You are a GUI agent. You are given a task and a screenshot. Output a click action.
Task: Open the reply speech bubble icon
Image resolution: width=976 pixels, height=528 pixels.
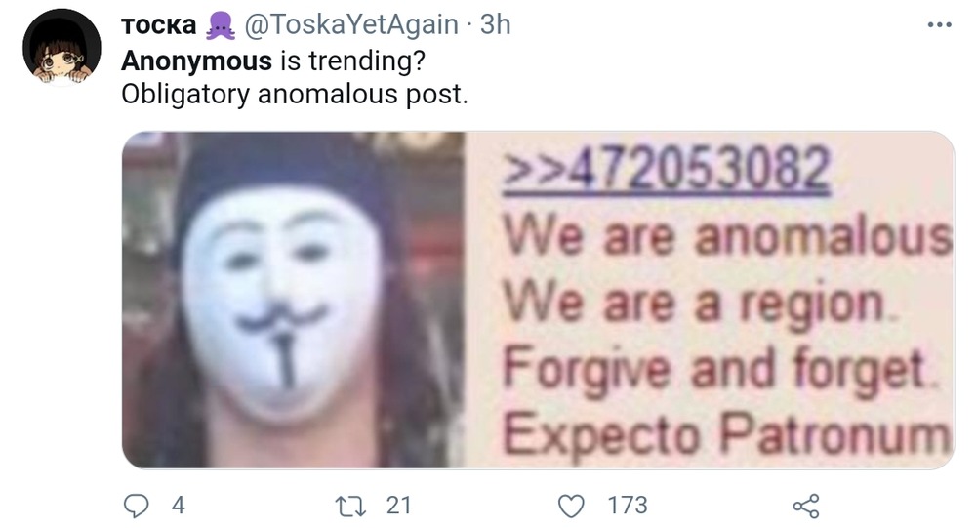click(x=137, y=506)
